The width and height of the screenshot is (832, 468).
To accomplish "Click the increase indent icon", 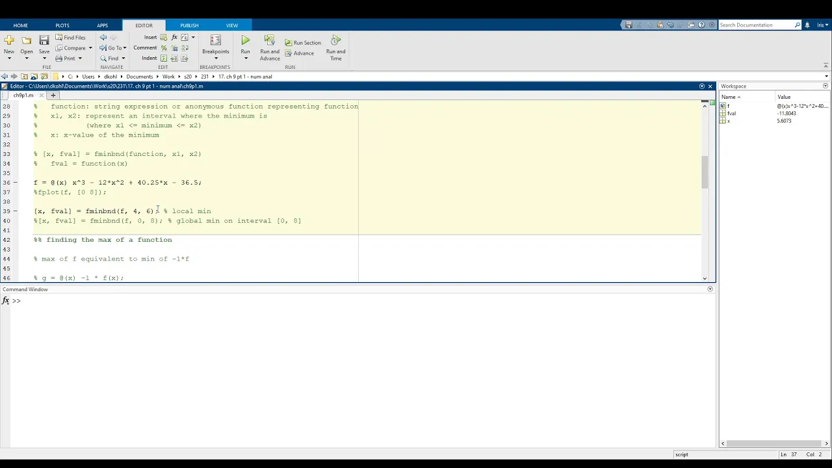I will [174, 58].
